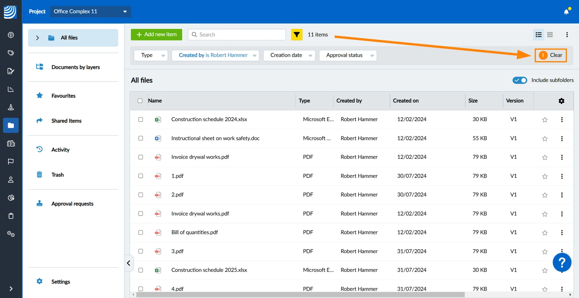Image resolution: width=579 pixels, height=298 pixels.
Task: Star the Instructional sheet on work safety.doc
Action: point(545,139)
